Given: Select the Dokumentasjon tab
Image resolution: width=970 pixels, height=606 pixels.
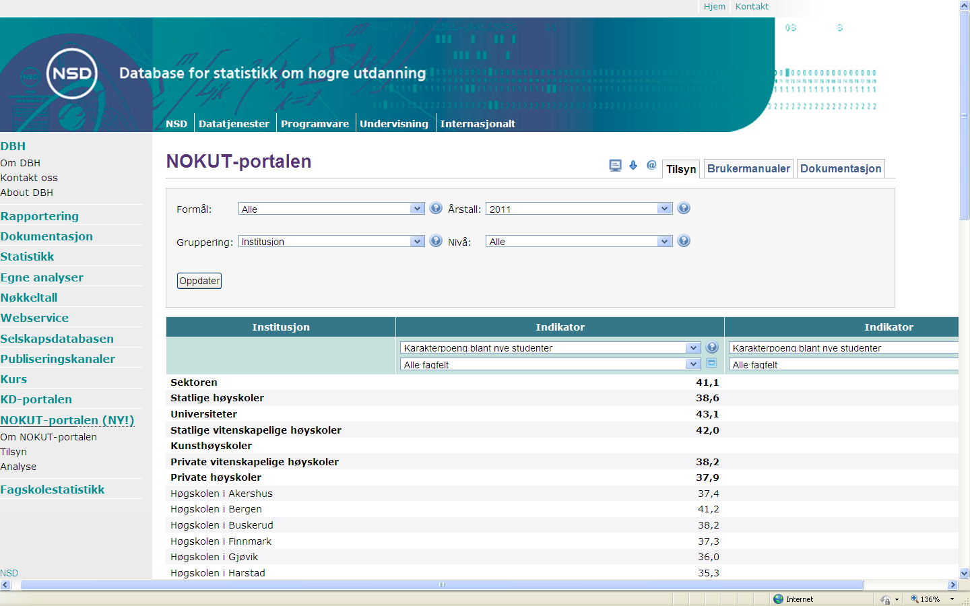Looking at the screenshot, I should click(841, 168).
